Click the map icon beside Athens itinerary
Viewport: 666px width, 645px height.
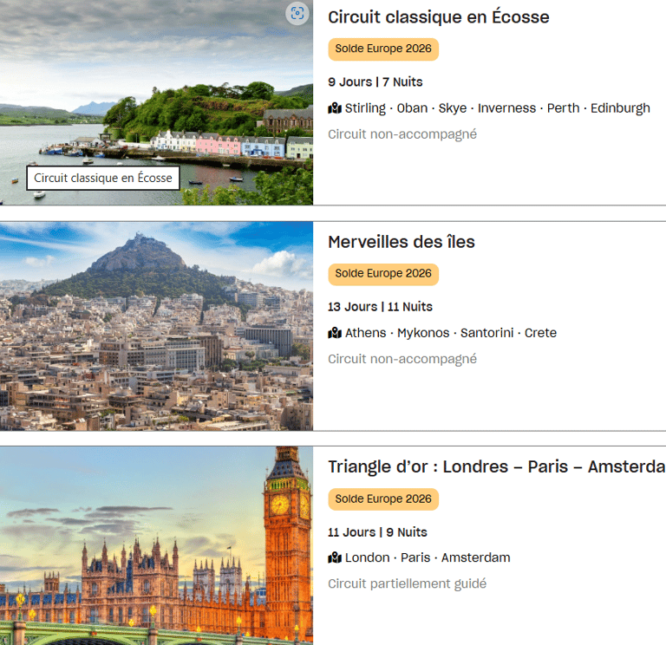click(x=335, y=333)
